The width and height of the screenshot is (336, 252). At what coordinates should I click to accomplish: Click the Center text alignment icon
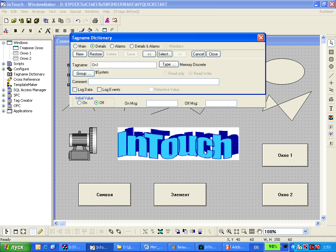click(x=65, y=31)
